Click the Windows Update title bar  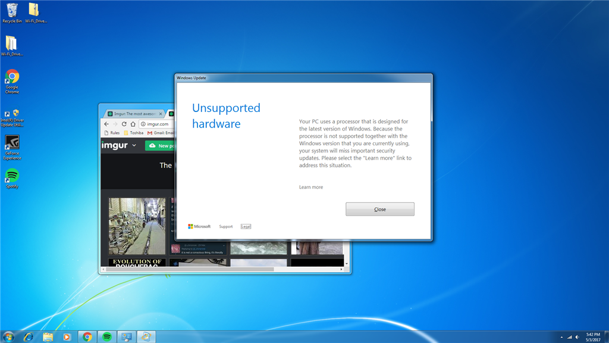point(303,78)
